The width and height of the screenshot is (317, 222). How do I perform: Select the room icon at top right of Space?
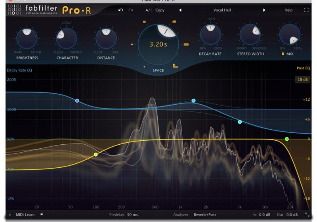(174, 21)
